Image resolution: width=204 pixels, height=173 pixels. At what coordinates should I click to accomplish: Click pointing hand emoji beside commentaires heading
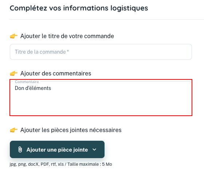coord(14,73)
